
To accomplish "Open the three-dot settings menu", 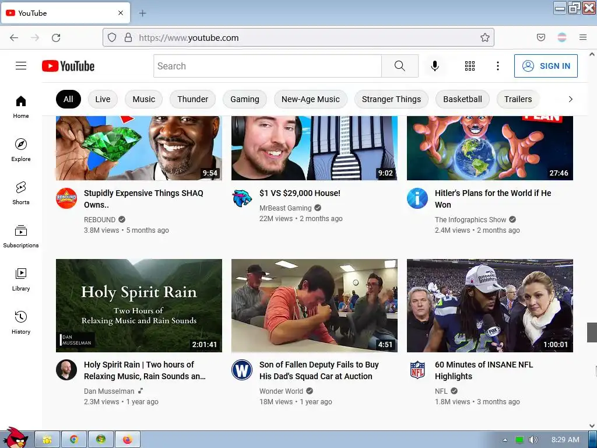I will point(498,66).
